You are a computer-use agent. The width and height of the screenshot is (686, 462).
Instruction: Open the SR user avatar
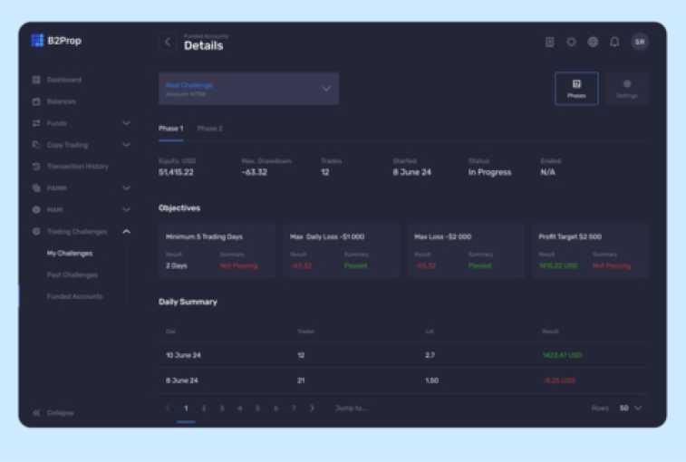pyautogui.click(x=640, y=42)
